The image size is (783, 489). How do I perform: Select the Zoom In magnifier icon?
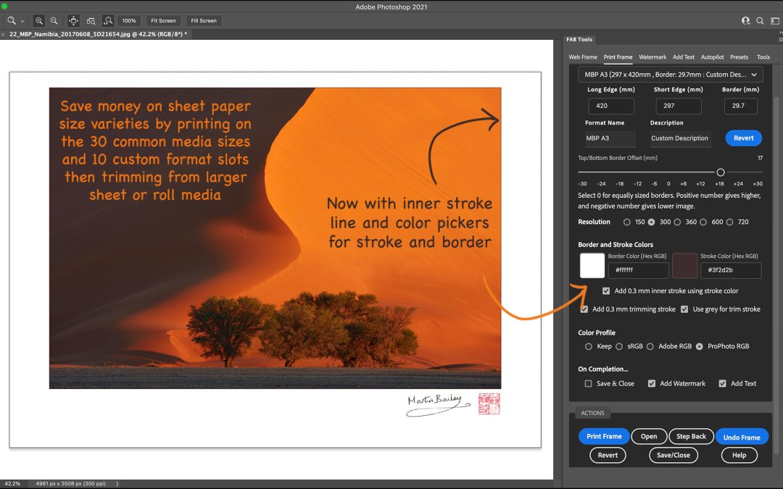coord(39,21)
